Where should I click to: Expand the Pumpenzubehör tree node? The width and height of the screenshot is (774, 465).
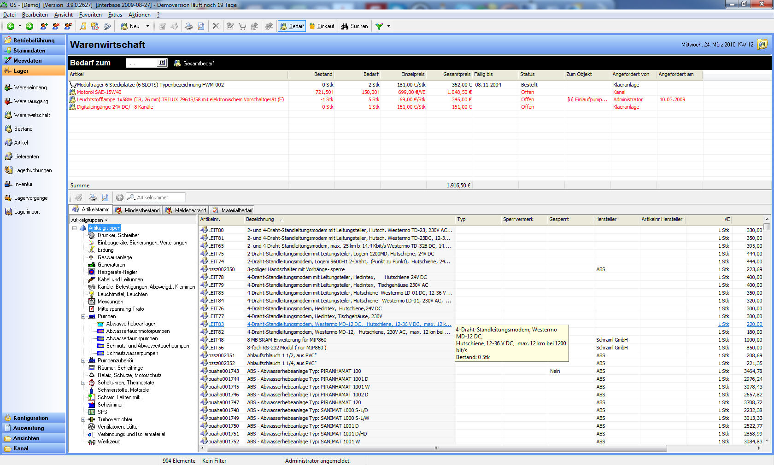point(83,361)
